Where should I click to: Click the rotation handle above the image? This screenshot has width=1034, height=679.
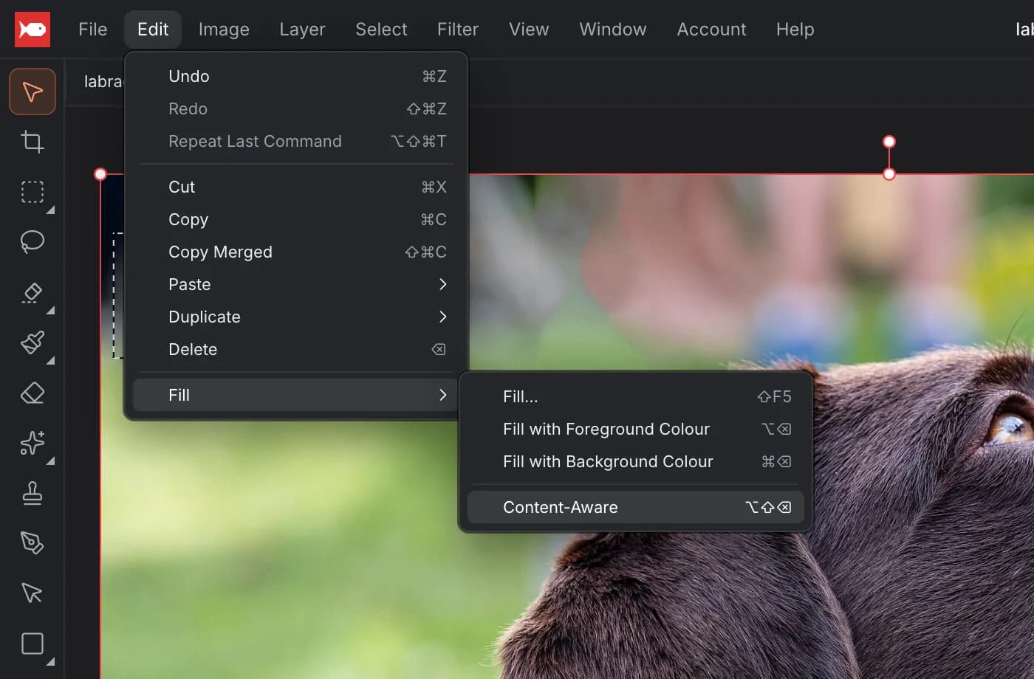889,142
